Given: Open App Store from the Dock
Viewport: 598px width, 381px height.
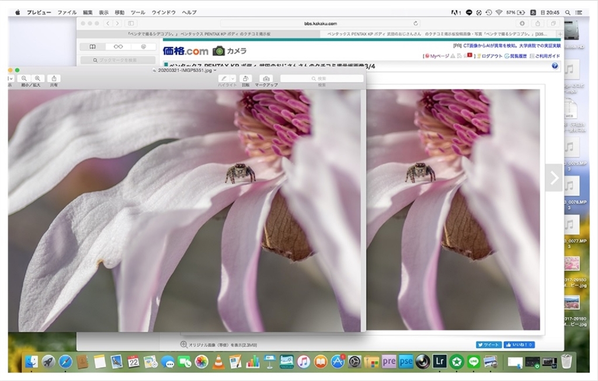Looking at the screenshot, I should (337, 362).
